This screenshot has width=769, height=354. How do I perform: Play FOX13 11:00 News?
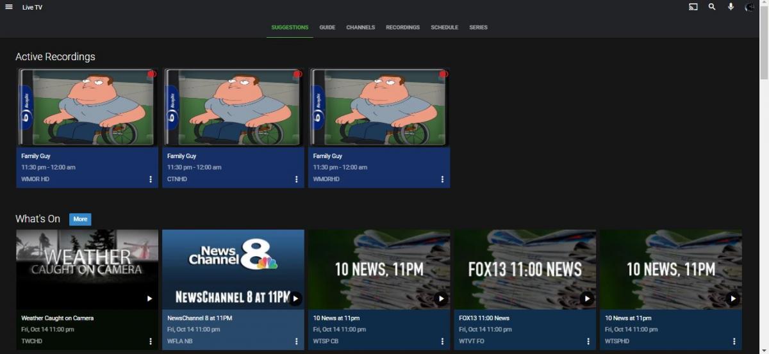click(x=587, y=298)
